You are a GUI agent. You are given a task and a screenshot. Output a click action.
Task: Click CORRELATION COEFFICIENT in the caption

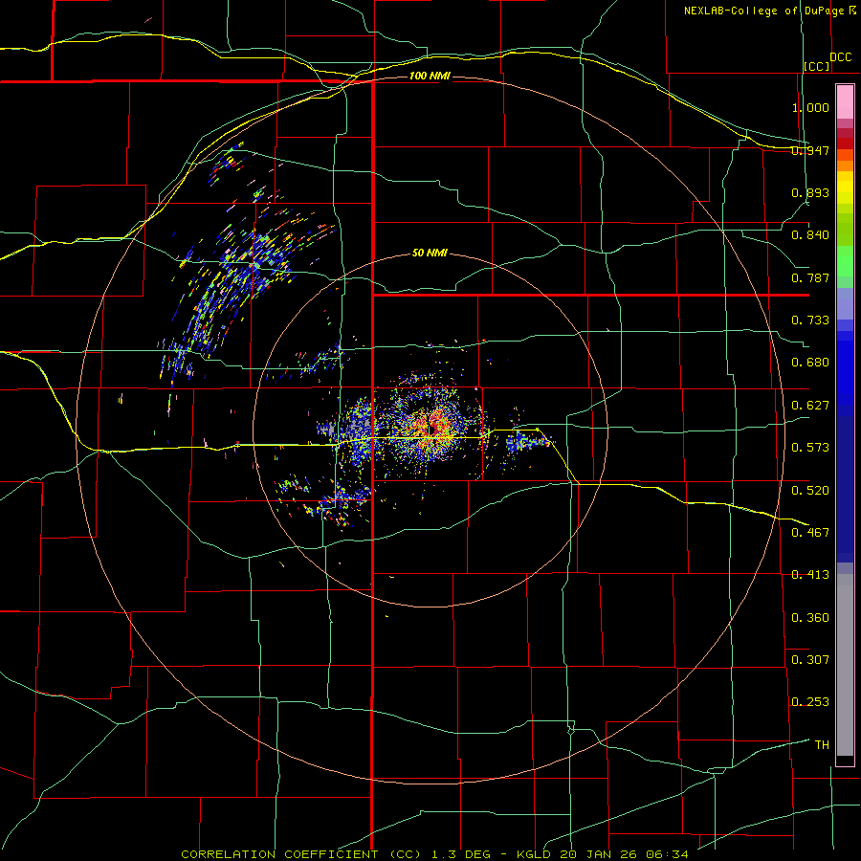(279, 854)
